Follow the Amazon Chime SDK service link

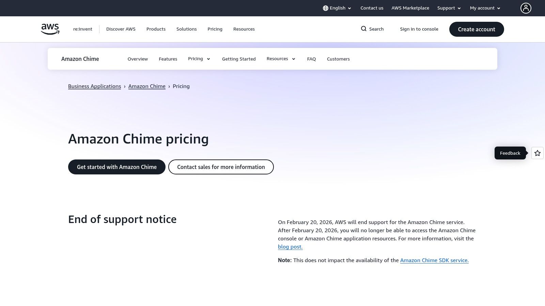434,260
